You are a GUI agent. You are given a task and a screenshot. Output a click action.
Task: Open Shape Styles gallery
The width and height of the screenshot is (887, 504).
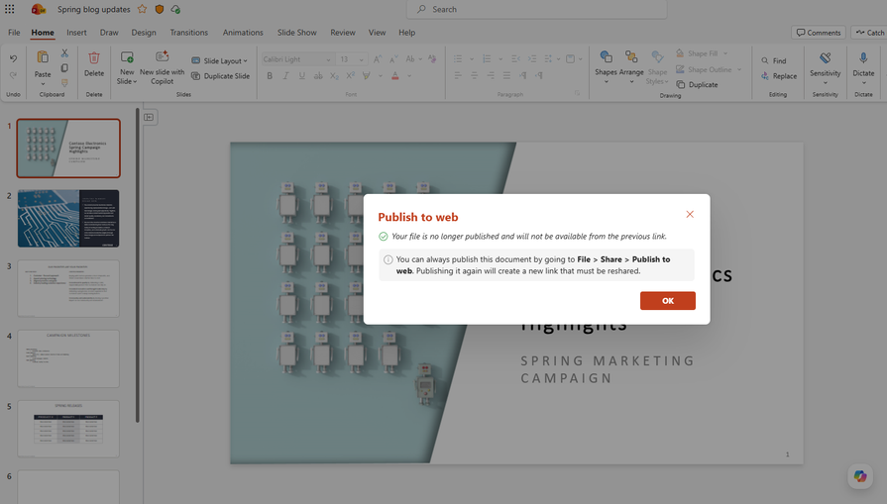point(657,67)
